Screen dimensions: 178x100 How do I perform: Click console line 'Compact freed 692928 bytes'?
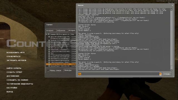pos(88,36)
